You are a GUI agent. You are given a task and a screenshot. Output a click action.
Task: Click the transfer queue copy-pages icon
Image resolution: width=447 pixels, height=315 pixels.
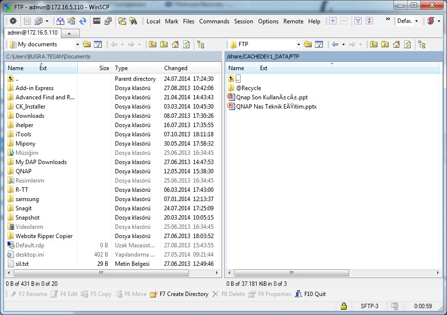coord(38,21)
